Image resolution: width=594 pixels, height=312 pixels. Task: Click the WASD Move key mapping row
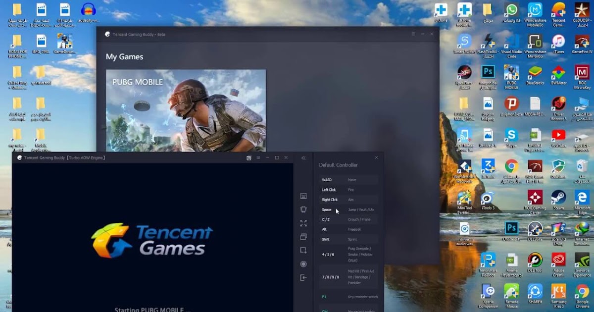pos(348,180)
